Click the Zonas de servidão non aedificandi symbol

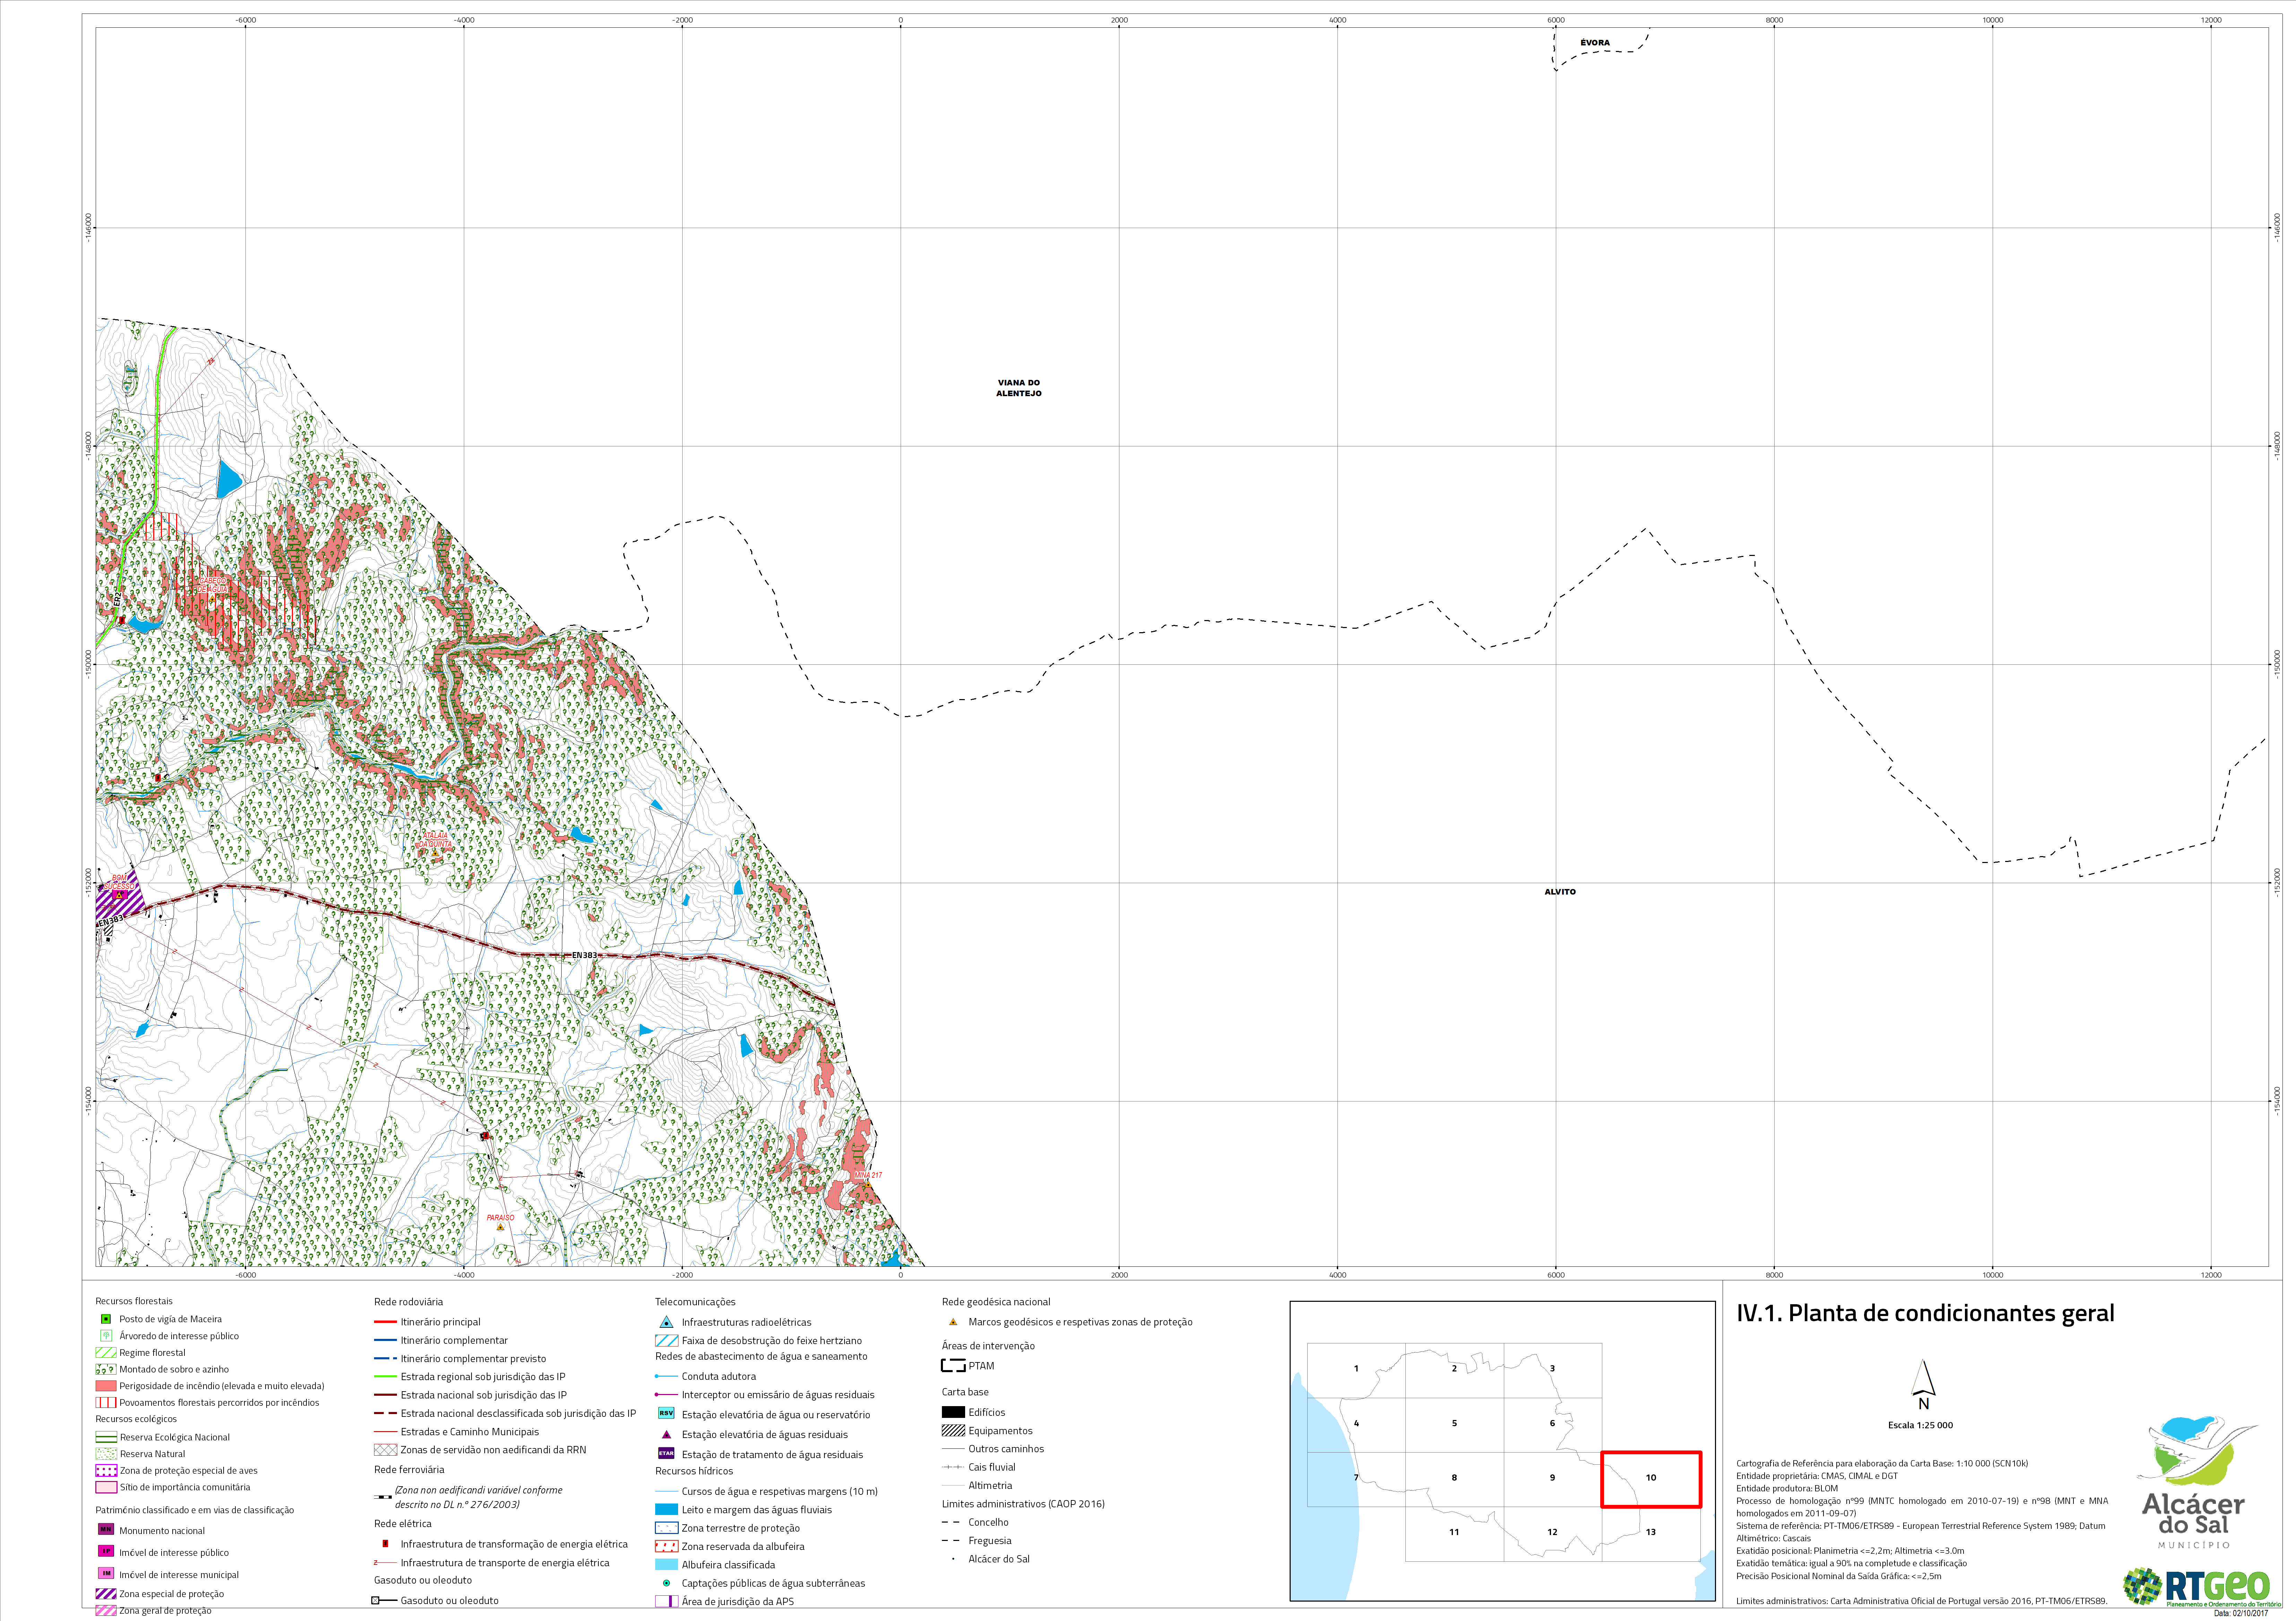click(x=385, y=1450)
